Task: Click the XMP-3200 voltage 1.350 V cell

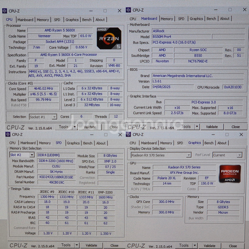Action: [x=106, y=233]
